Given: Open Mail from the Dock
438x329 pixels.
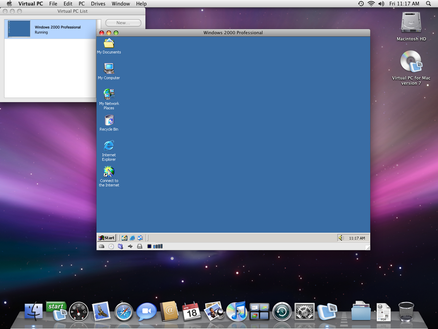Looking at the screenshot, I should 101,312.
